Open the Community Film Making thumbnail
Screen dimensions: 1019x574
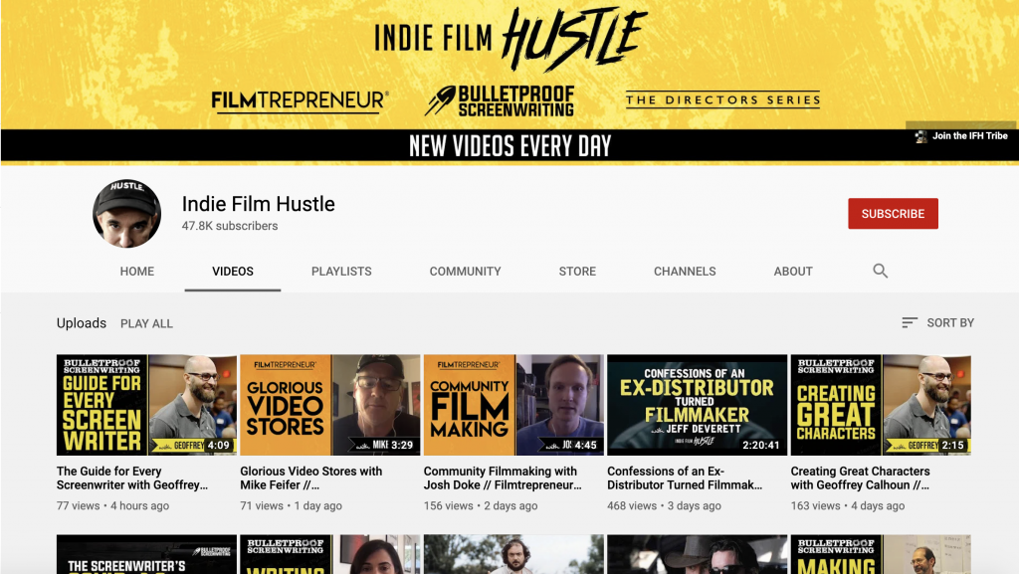tap(513, 405)
